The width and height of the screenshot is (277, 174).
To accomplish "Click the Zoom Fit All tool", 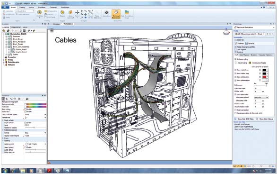I will pyautogui.click(x=90, y=14).
